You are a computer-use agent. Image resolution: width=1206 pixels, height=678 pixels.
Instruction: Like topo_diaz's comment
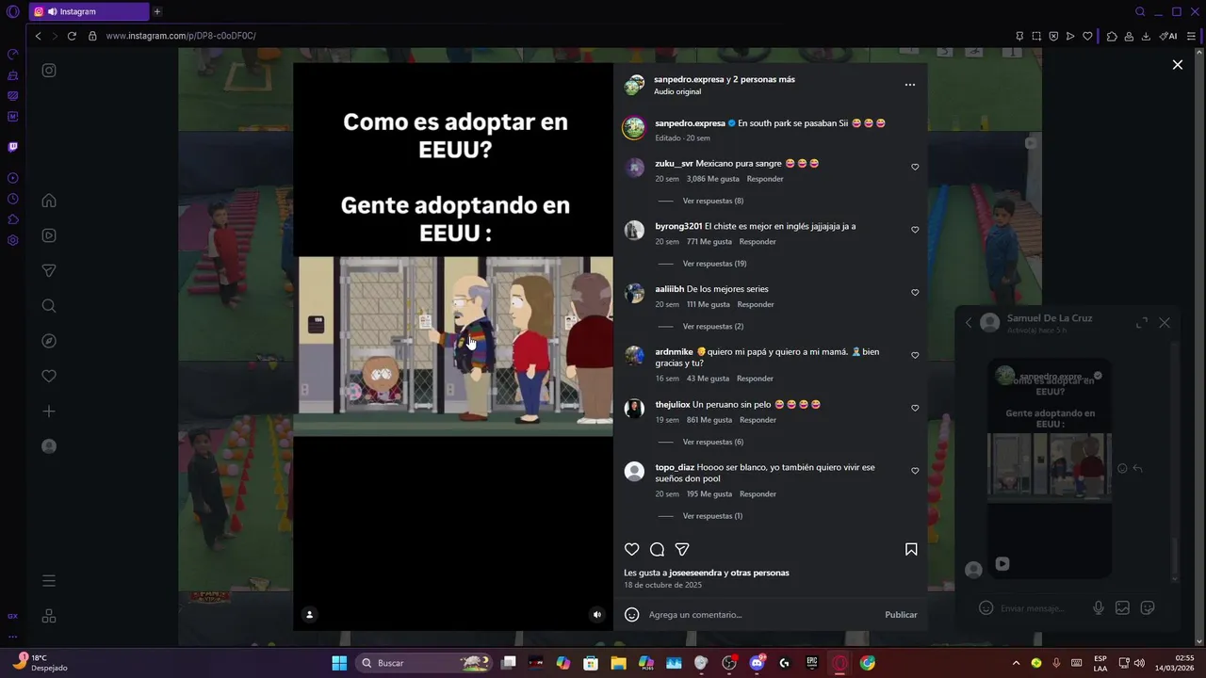click(915, 471)
